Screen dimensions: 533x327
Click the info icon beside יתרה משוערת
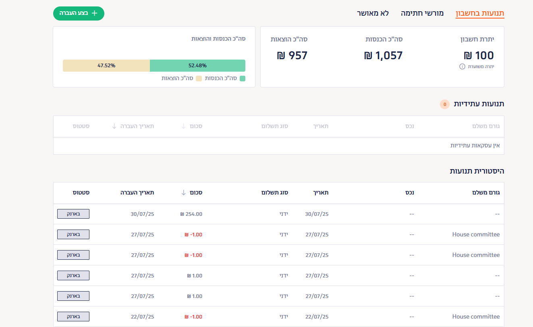point(462,66)
